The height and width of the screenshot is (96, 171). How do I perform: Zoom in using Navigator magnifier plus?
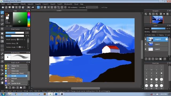(150, 14)
